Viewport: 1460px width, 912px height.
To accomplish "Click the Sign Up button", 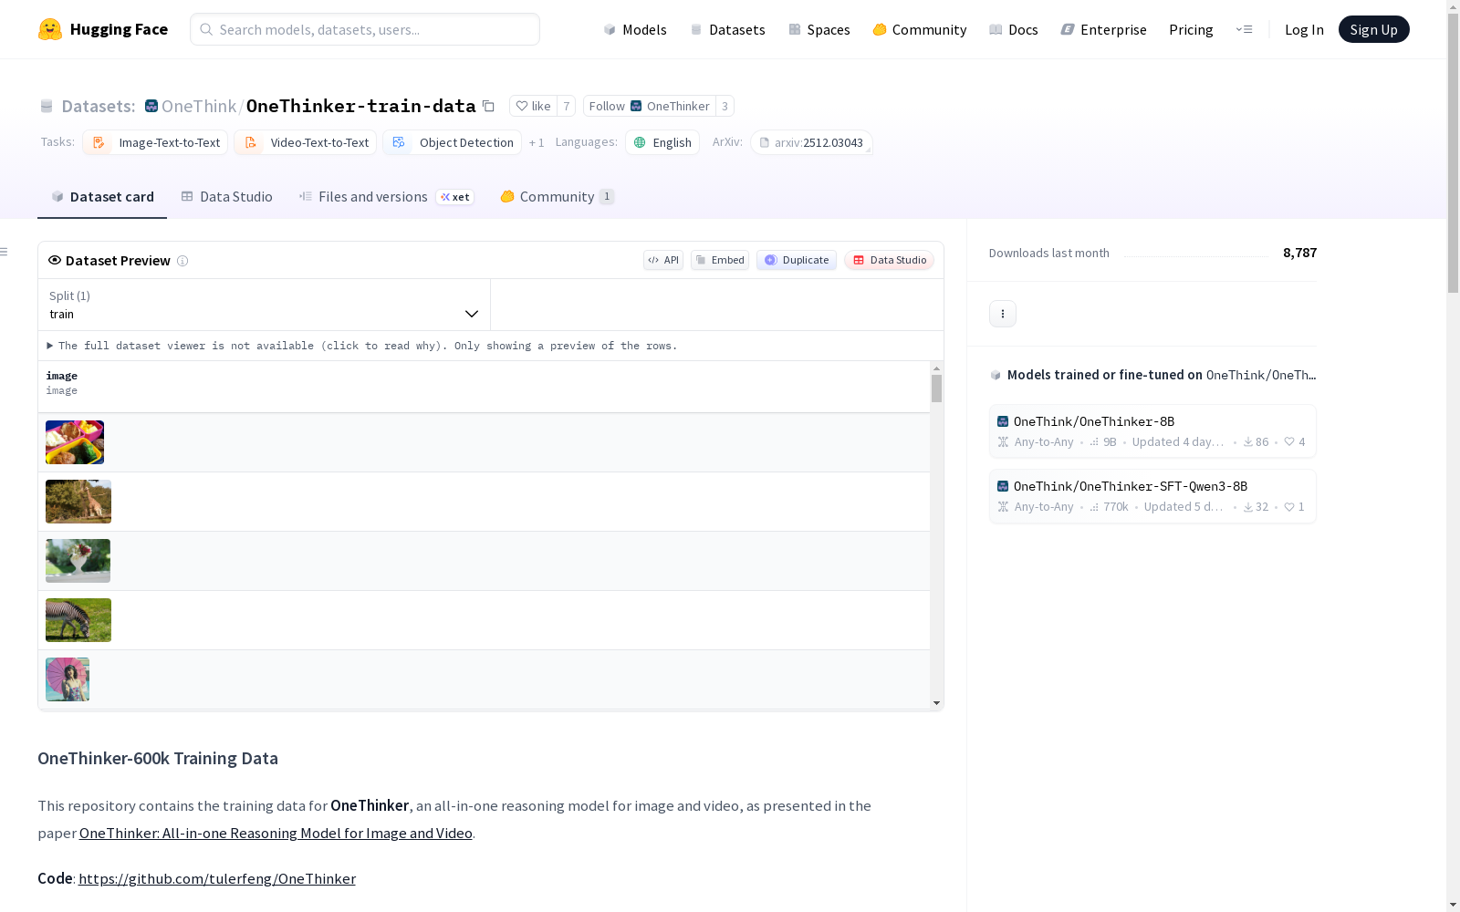I will coord(1373,29).
